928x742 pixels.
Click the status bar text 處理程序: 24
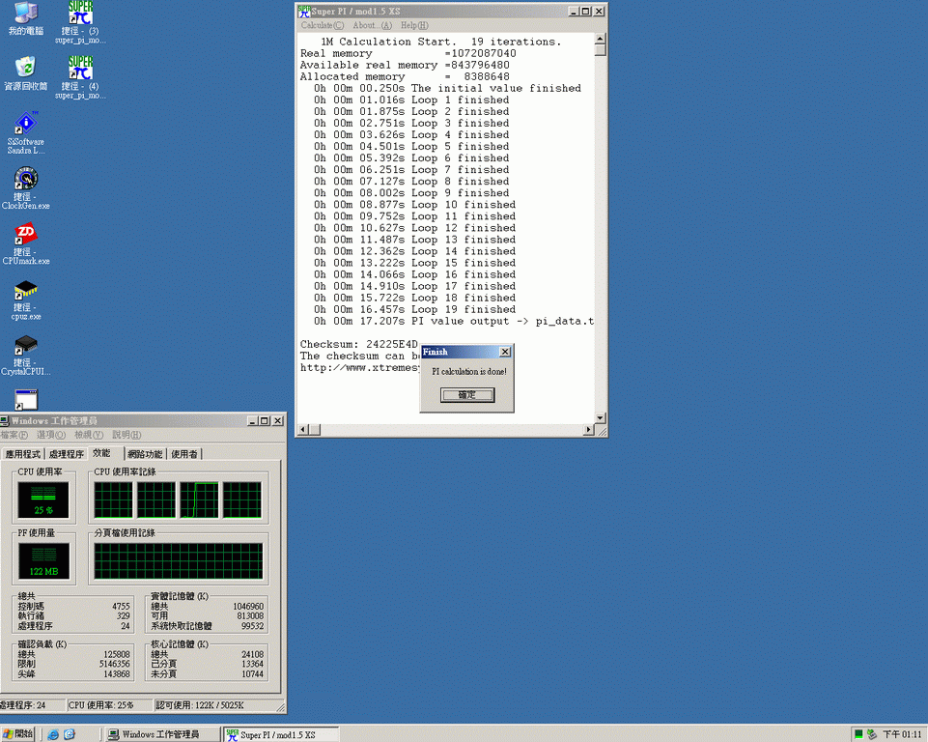coord(23,705)
